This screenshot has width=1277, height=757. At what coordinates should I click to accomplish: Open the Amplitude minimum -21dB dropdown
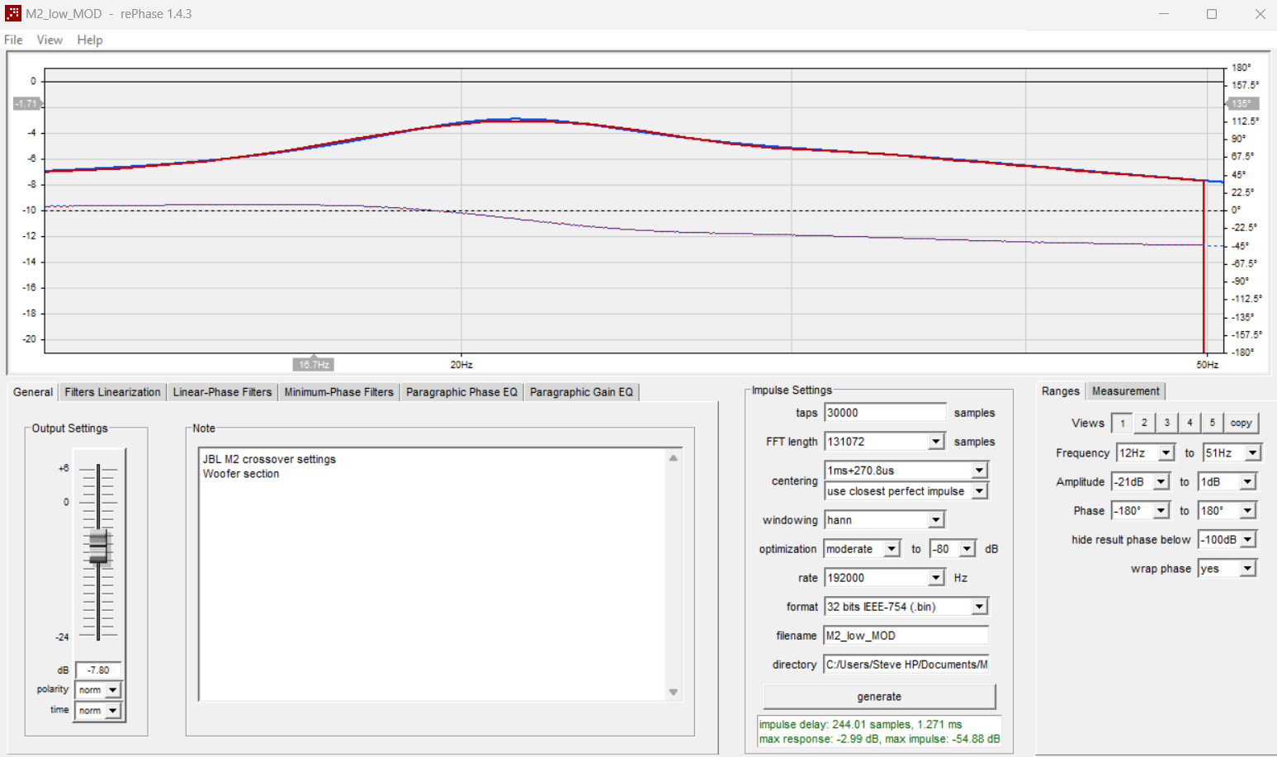1161,482
